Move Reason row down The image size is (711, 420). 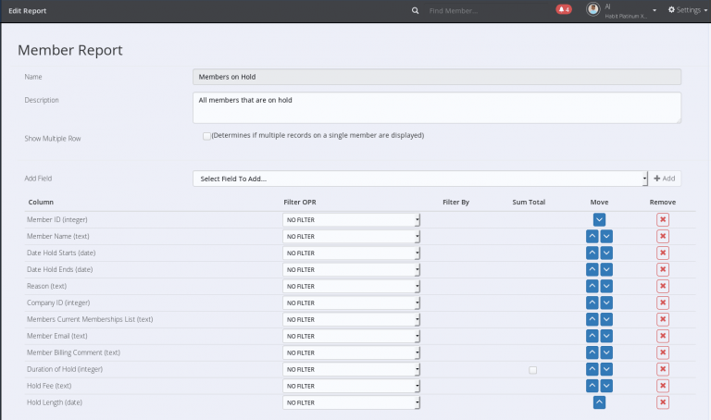click(606, 286)
